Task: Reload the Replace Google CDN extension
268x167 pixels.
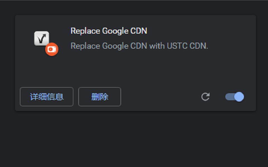Action: [205, 97]
